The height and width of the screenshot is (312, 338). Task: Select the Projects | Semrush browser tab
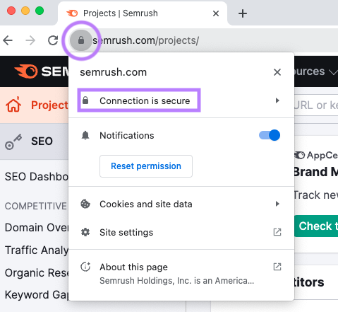(x=143, y=13)
